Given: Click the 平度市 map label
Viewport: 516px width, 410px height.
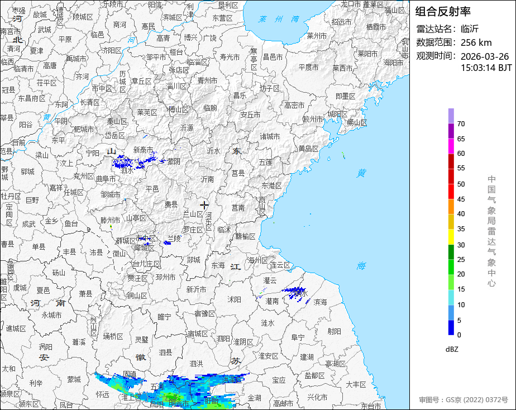Looking at the screenshot, I should (x=308, y=67).
